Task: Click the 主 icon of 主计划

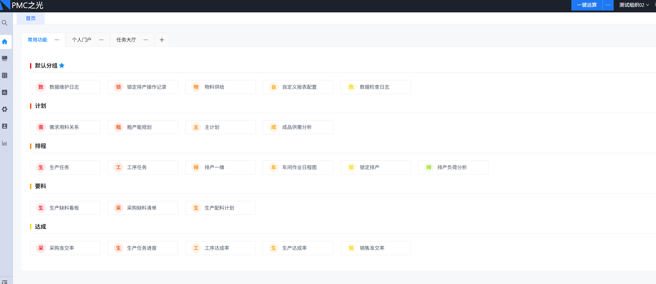Action: coord(196,127)
